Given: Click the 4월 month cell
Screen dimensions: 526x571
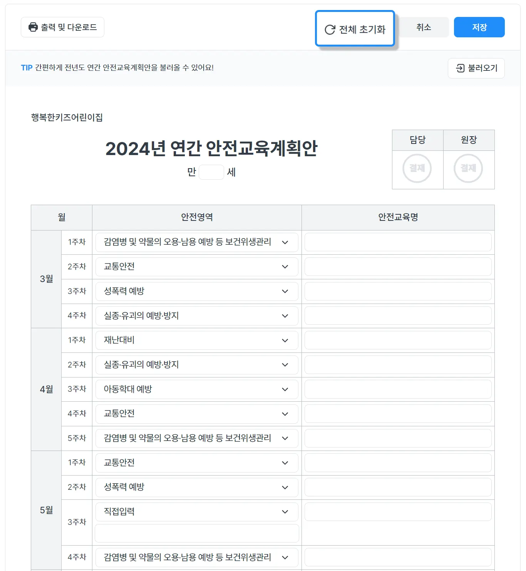Looking at the screenshot, I should [46, 389].
